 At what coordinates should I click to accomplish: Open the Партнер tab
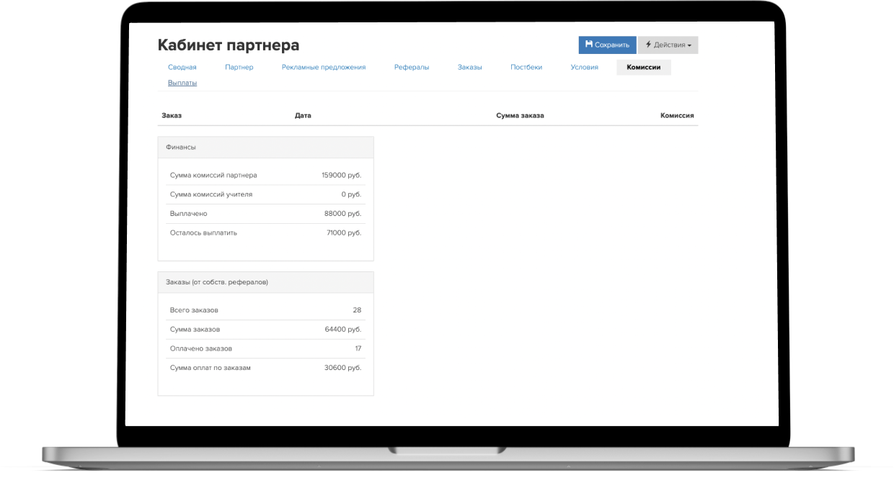point(239,67)
